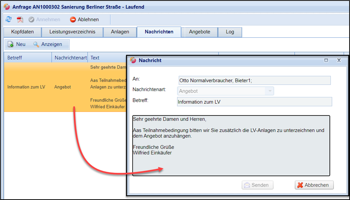
Task: Expand the Nachrichtenart dropdown arrow
Action: [270, 91]
